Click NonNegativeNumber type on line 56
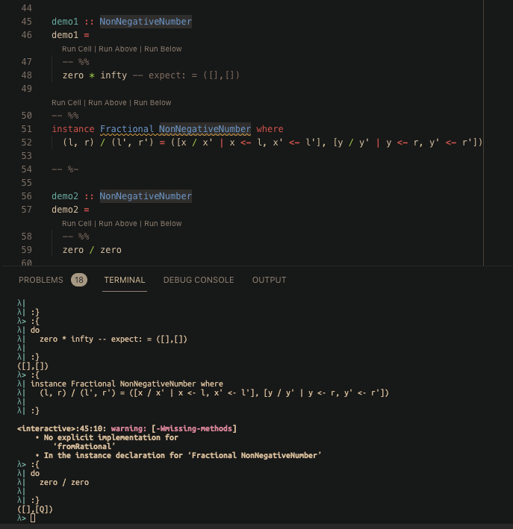This screenshot has height=529, width=513. click(146, 196)
